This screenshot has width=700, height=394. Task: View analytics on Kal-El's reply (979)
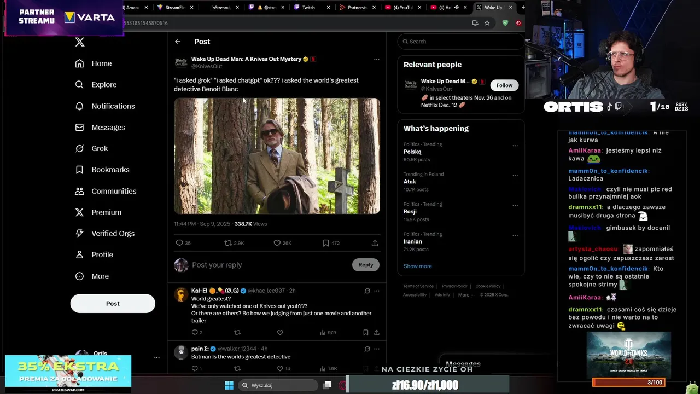(328, 333)
